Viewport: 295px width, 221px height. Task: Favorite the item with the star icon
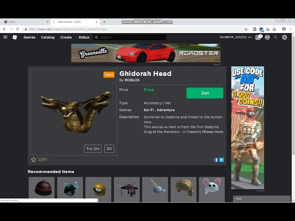click(34, 160)
